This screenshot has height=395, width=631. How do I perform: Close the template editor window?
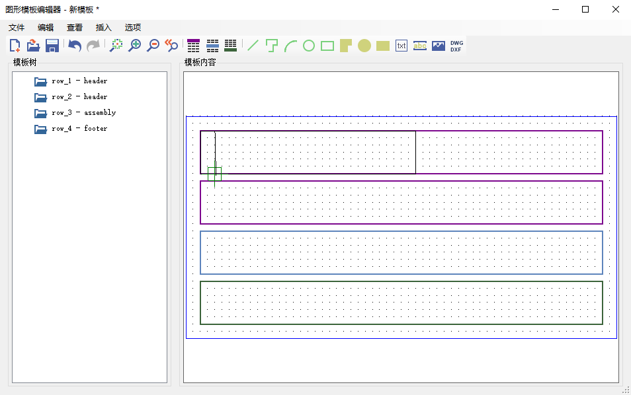616,9
